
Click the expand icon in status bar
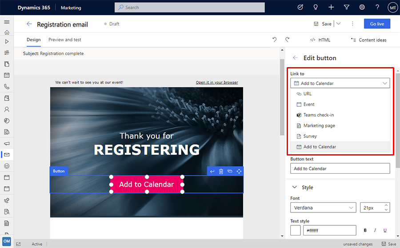[18, 244]
